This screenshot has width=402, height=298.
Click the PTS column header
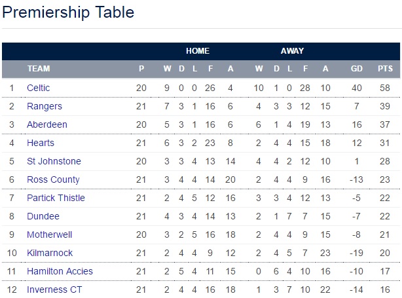point(386,69)
